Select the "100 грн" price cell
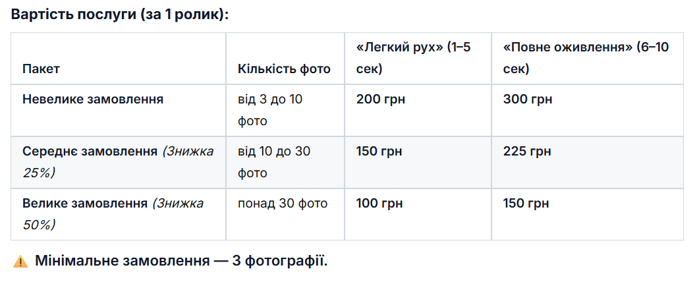Screen dimensions: 699x284 [x=379, y=204]
